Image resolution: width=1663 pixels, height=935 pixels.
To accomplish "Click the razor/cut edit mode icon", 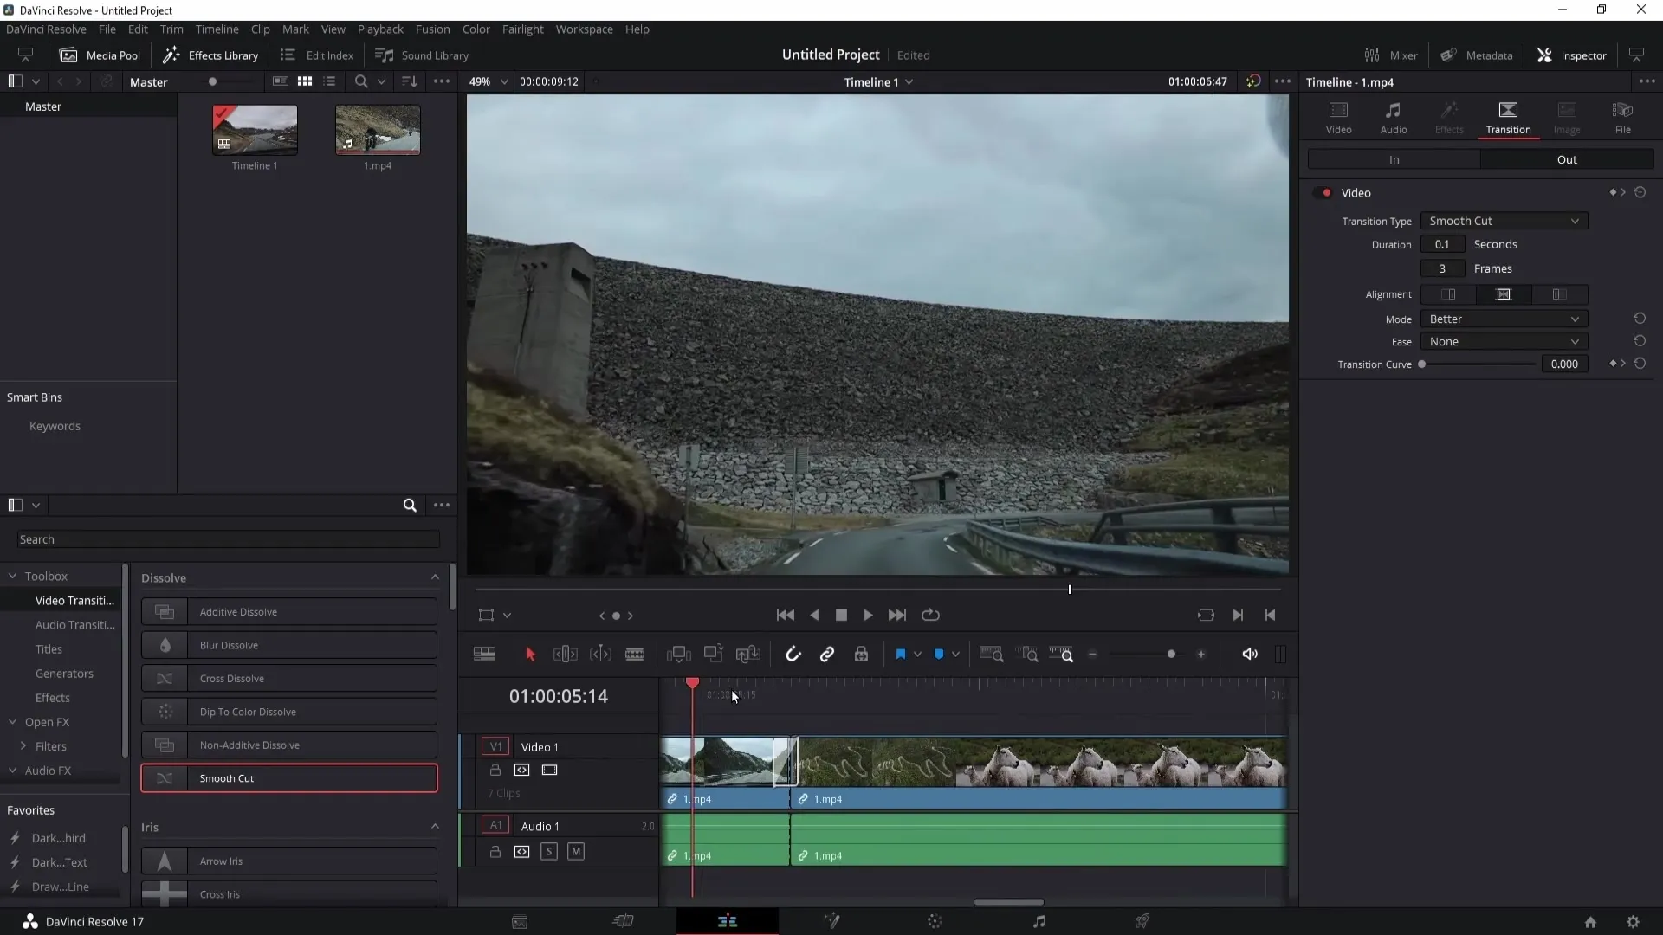I will [638, 655].
